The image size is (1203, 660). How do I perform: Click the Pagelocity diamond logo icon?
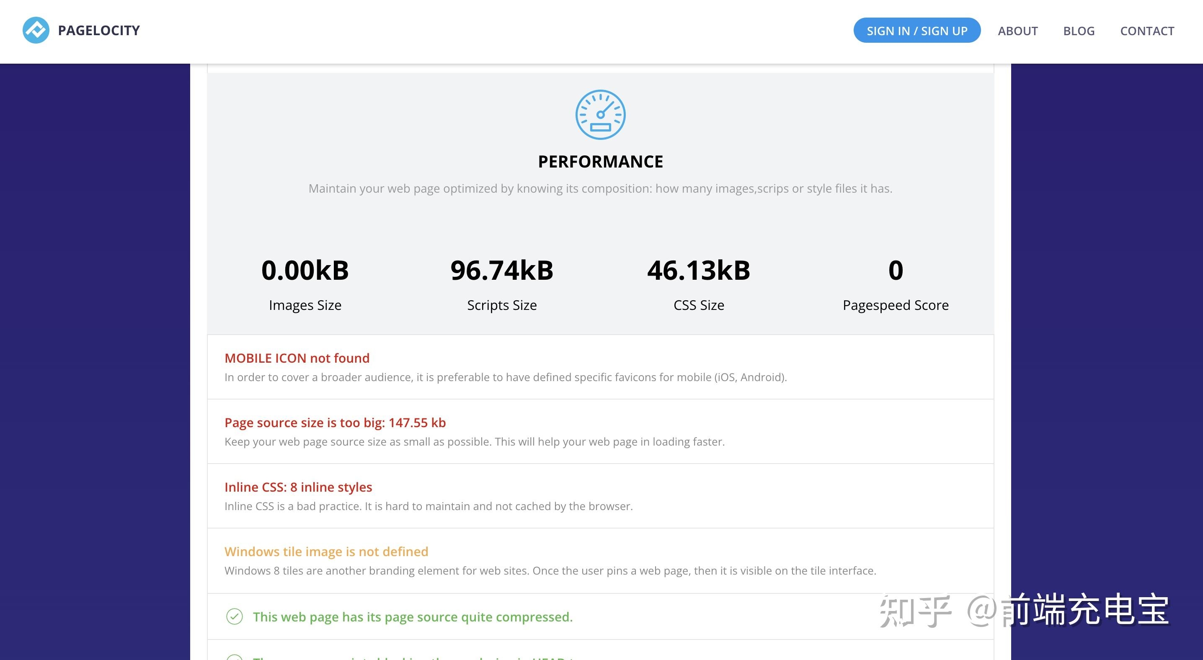(36, 30)
